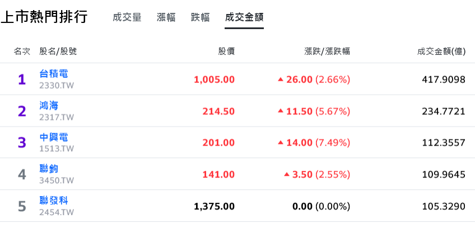Screen dimensions: 475x228
Task: Open the 中興電 stock link
Action: click(x=54, y=137)
